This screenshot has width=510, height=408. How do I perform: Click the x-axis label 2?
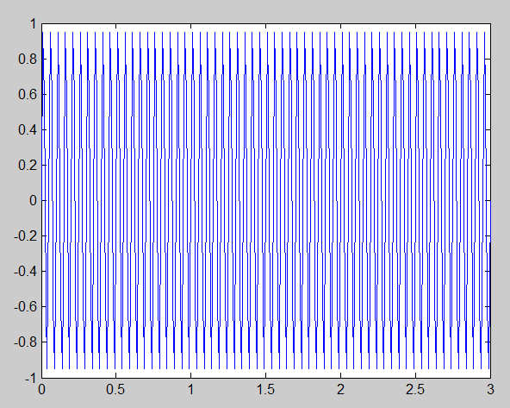click(340, 389)
